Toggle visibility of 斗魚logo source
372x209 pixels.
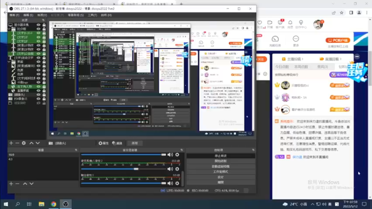tap(38, 83)
